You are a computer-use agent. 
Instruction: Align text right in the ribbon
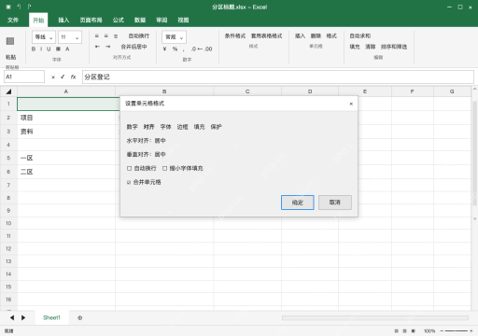coord(116,36)
